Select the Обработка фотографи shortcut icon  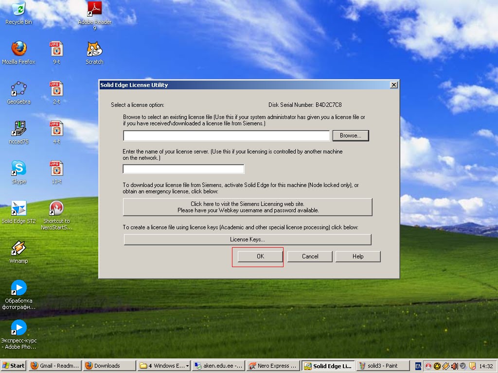point(19,295)
